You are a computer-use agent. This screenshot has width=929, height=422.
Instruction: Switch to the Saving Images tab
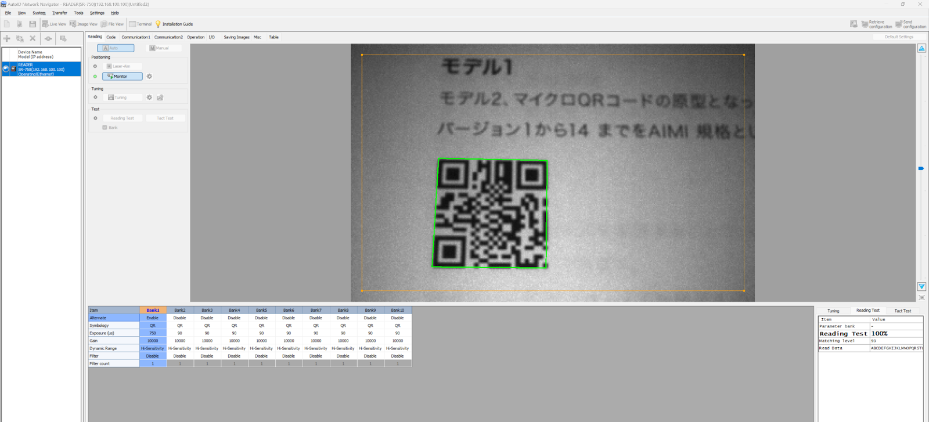(236, 37)
